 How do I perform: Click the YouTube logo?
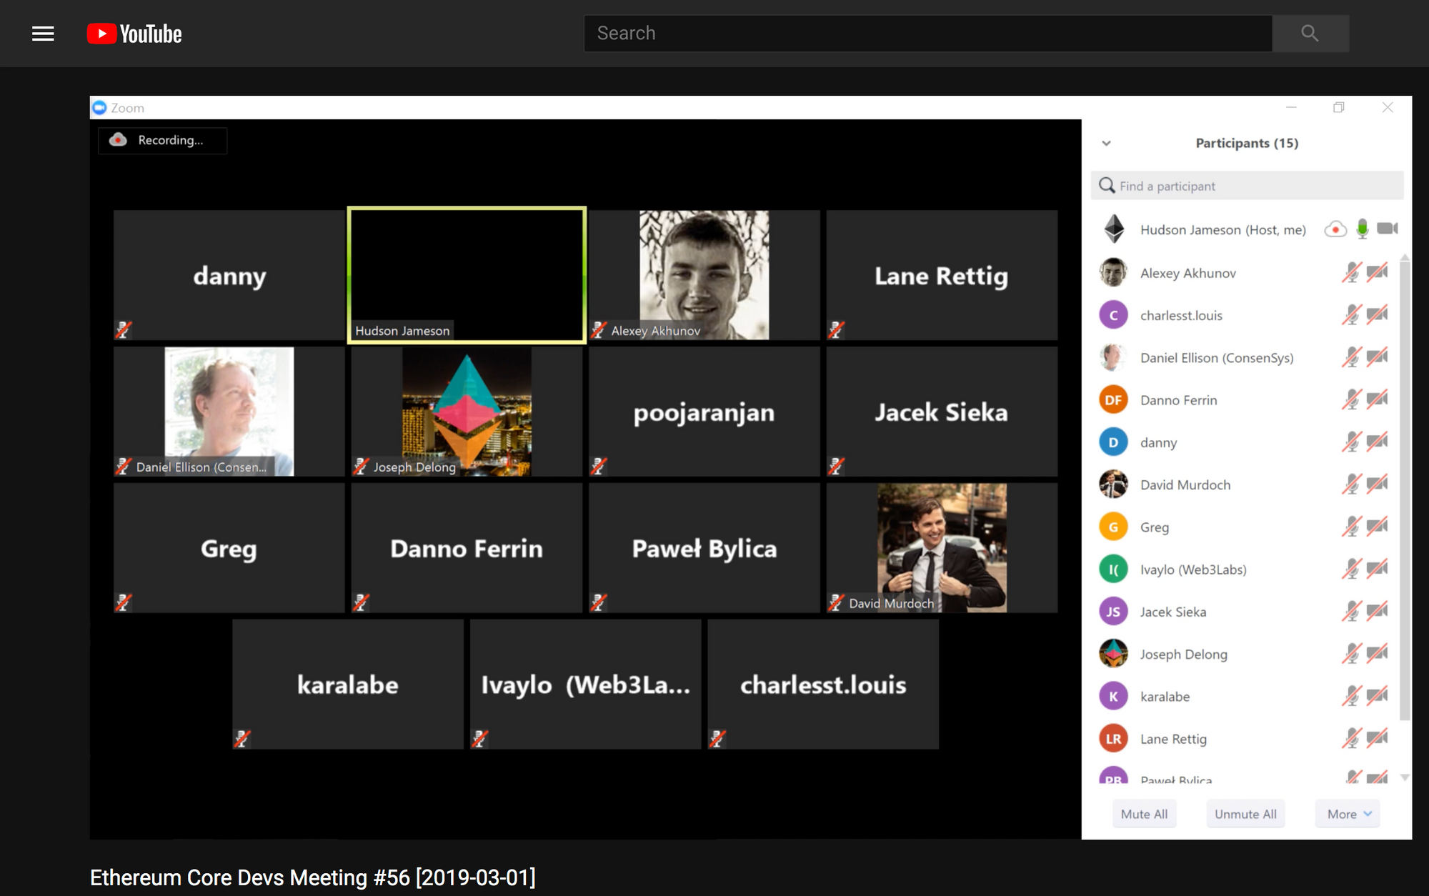click(134, 34)
